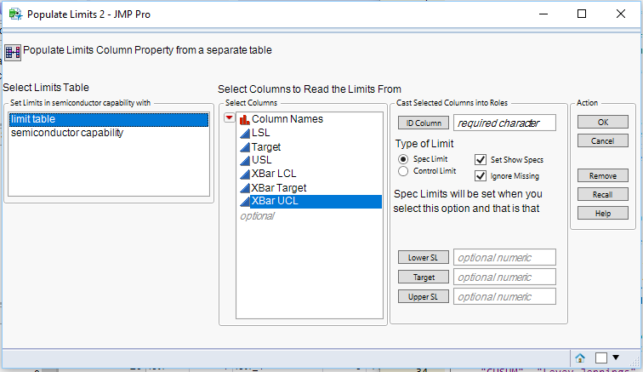Select the 'Column Names' column entry
The height and width of the screenshot is (372, 643).
287,119
